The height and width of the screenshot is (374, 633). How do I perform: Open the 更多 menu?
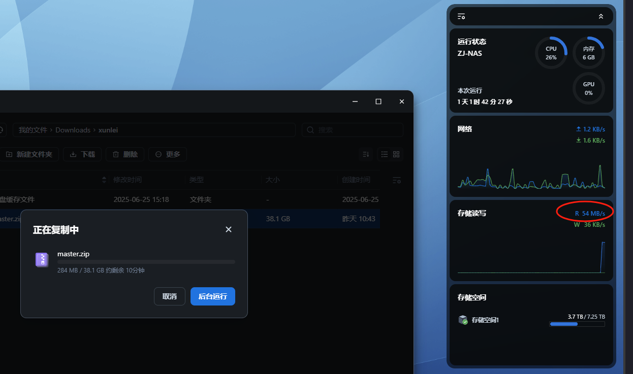point(168,154)
